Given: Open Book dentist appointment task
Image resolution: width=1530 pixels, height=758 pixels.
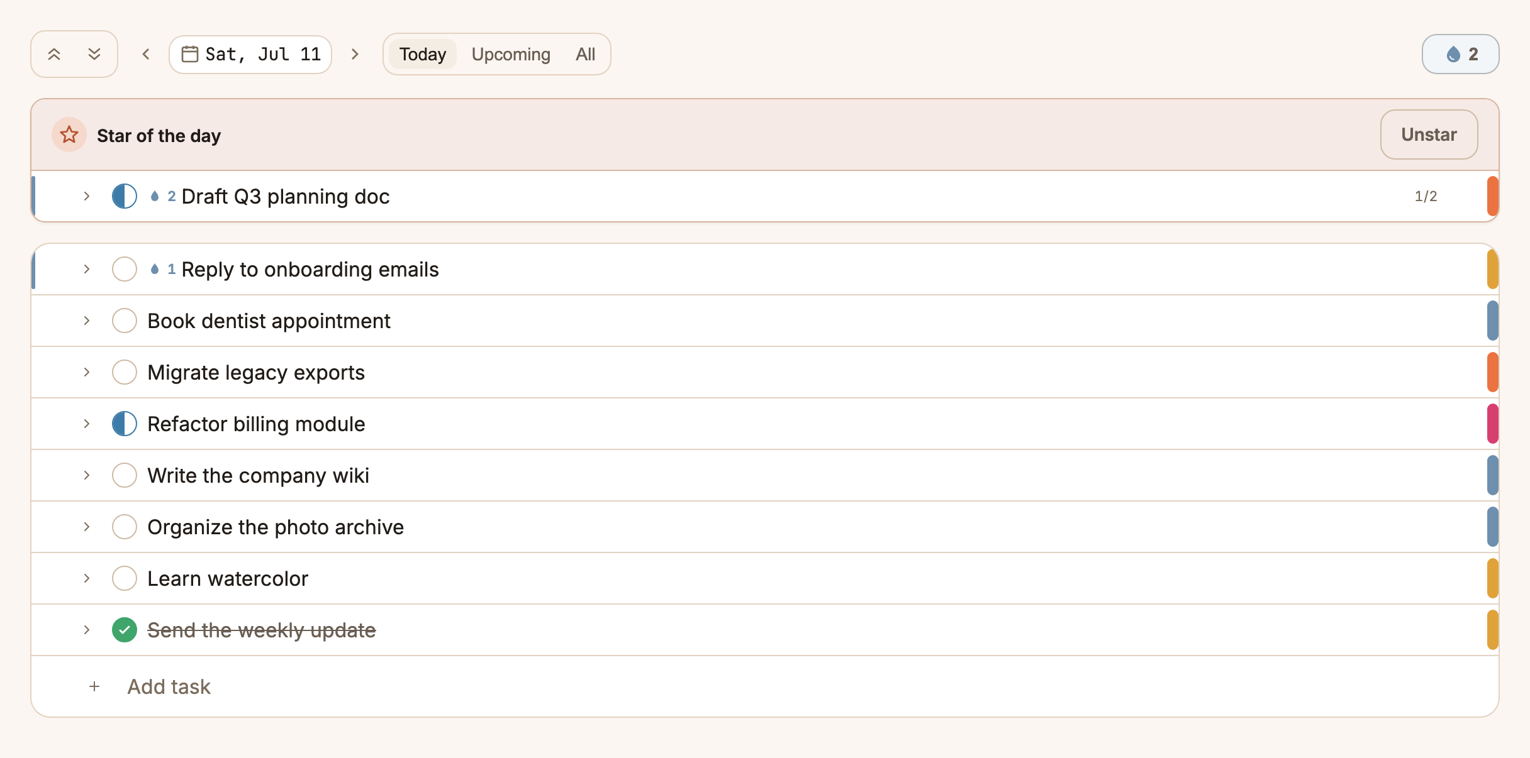Looking at the screenshot, I should 269,321.
